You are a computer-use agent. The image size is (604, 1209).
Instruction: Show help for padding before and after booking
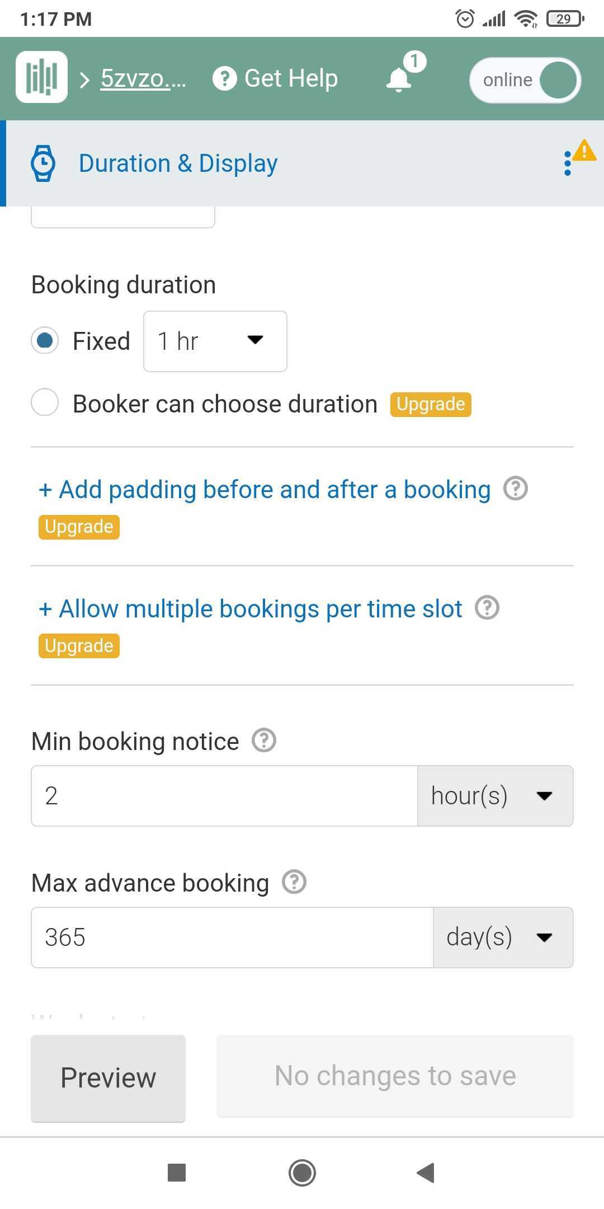[516, 488]
